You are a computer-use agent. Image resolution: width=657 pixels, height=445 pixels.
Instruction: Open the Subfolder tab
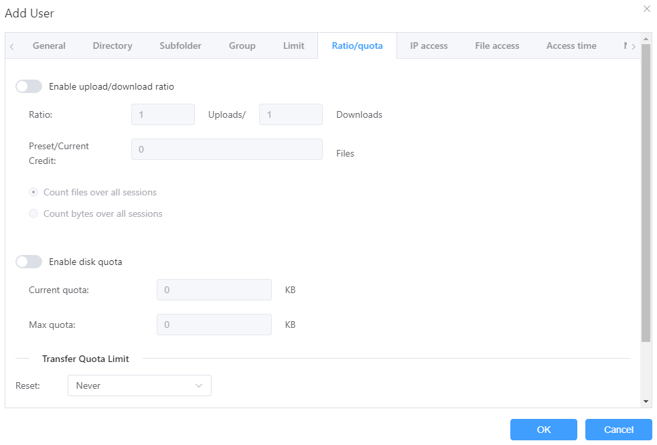click(x=180, y=46)
